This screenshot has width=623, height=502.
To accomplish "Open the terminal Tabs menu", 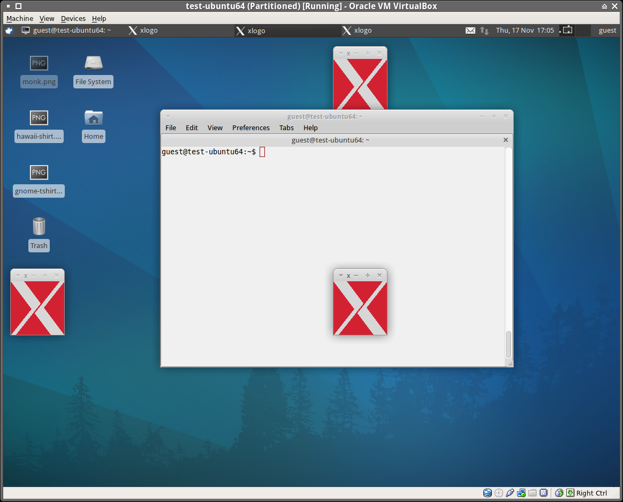I will point(286,128).
